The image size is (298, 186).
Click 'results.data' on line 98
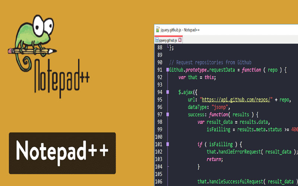coord(254,122)
